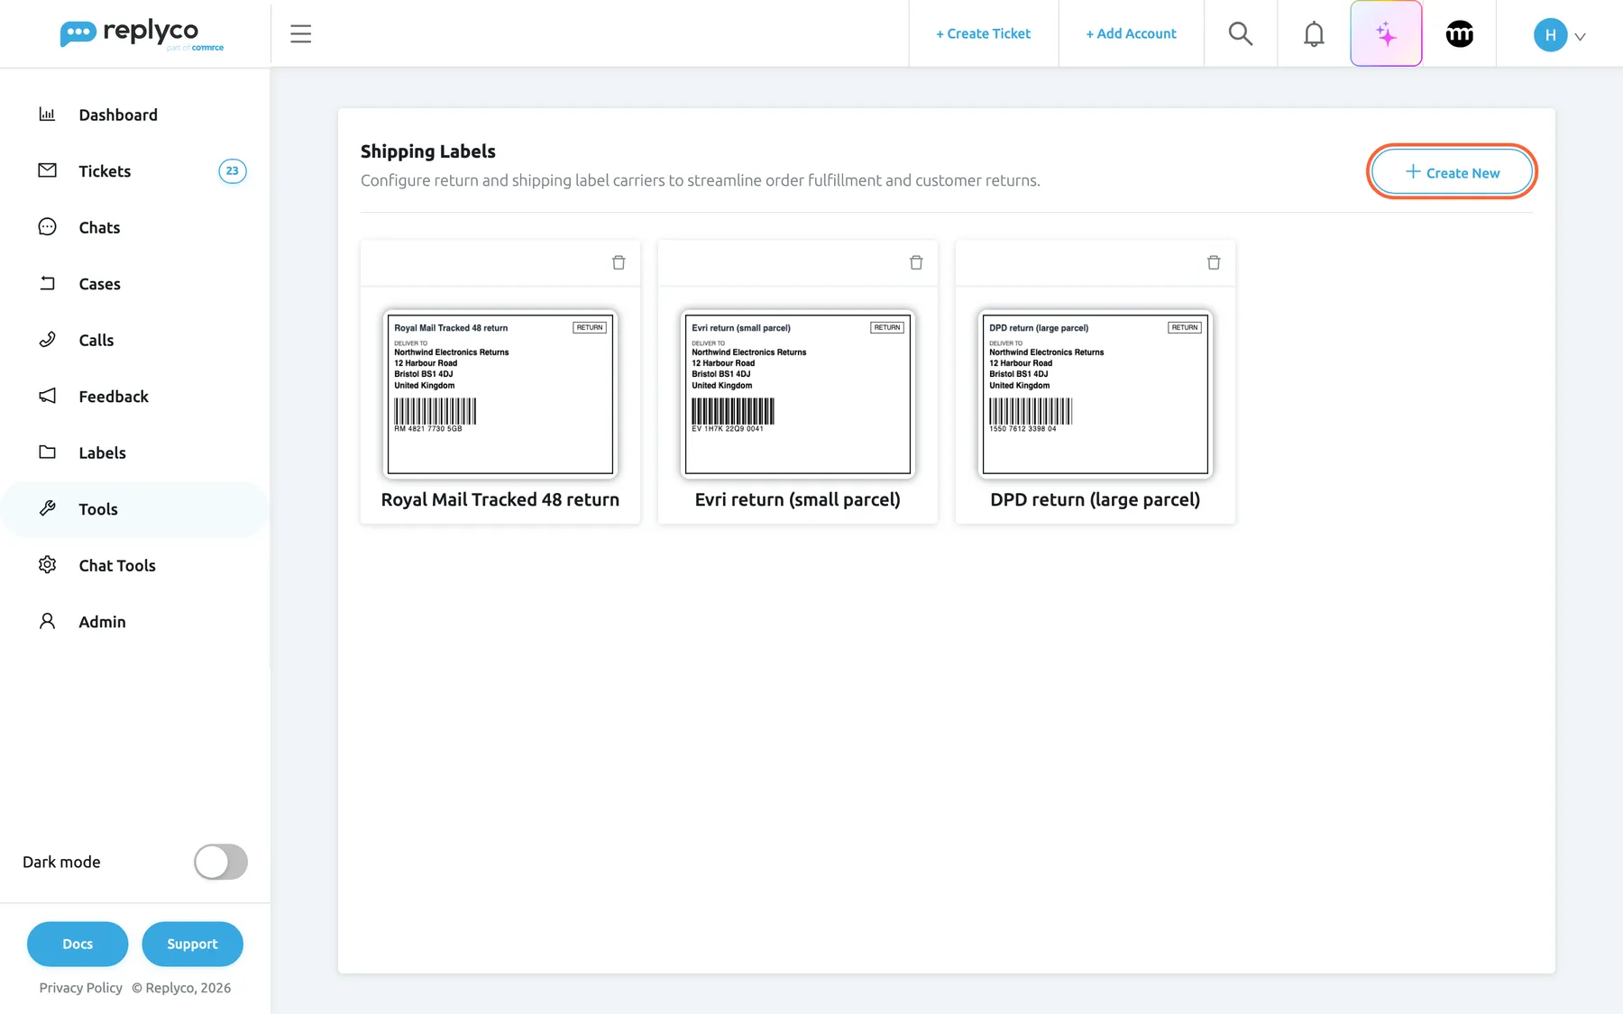Click the user avatar H

pos(1550,35)
